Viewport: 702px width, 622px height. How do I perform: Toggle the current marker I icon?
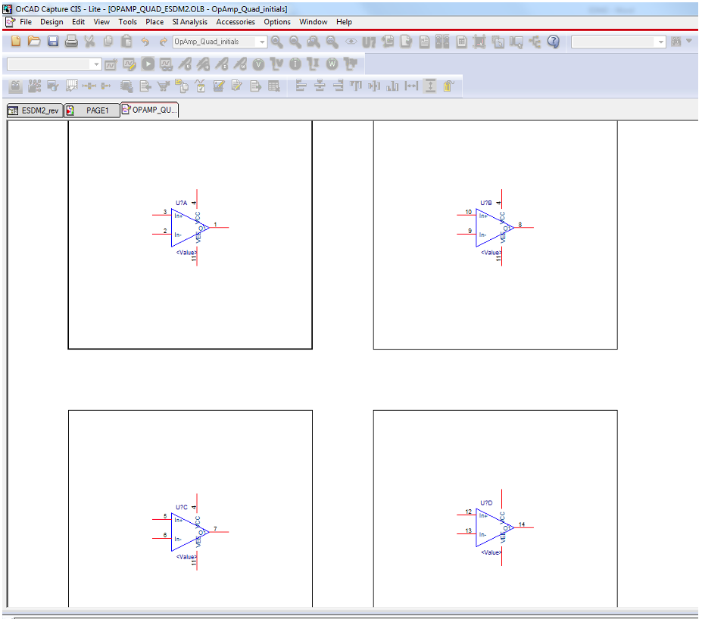[295, 65]
